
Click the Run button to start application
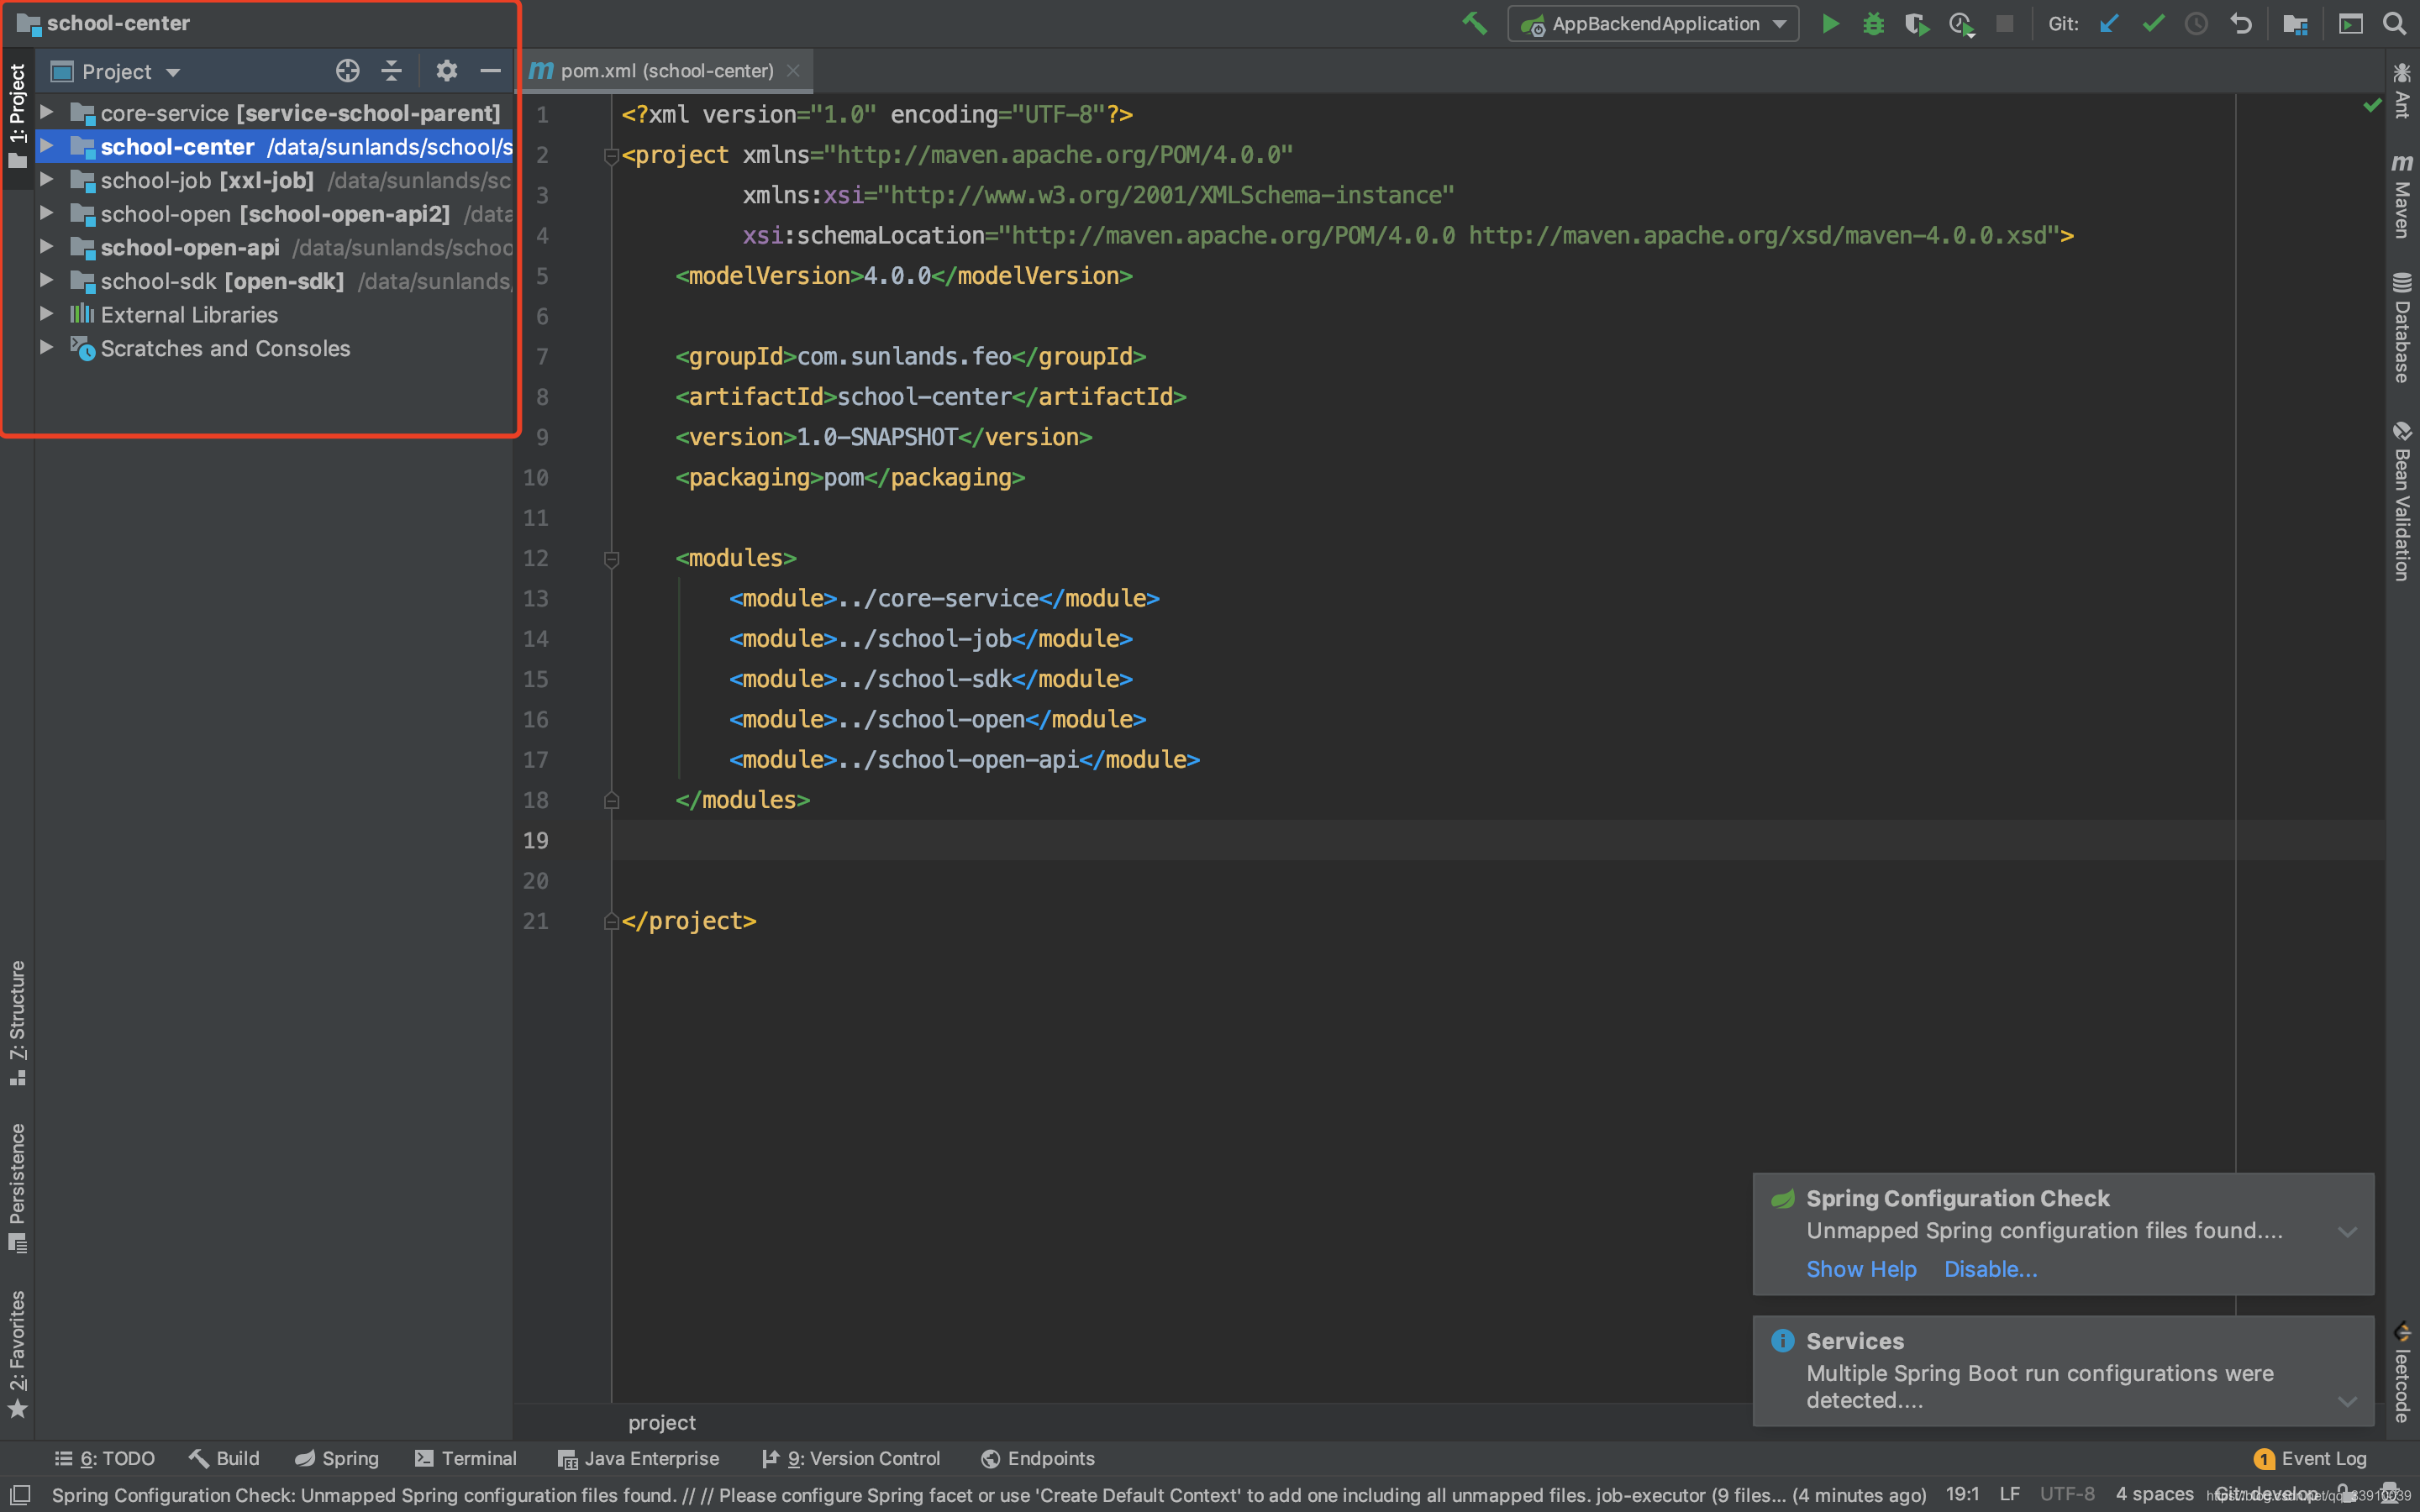click(x=1829, y=23)
